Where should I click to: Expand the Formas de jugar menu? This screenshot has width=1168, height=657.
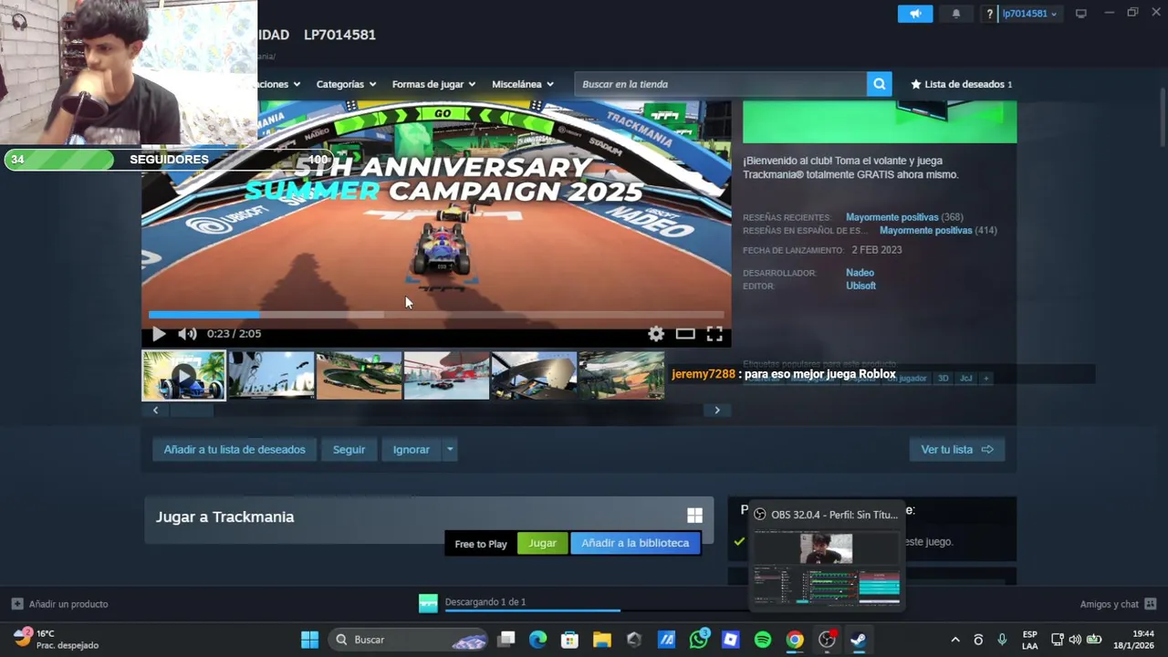[433, 84]
